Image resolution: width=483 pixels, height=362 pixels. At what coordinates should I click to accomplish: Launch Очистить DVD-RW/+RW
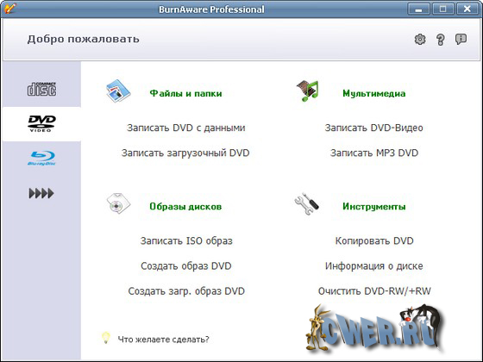pyautogui.click(x=374, y=291)
